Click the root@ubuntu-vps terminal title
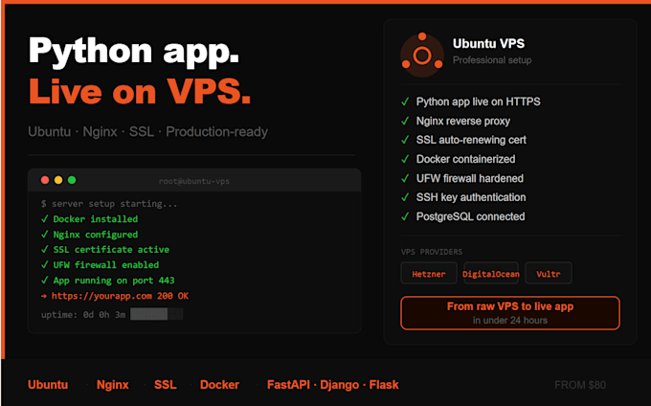 194,181
